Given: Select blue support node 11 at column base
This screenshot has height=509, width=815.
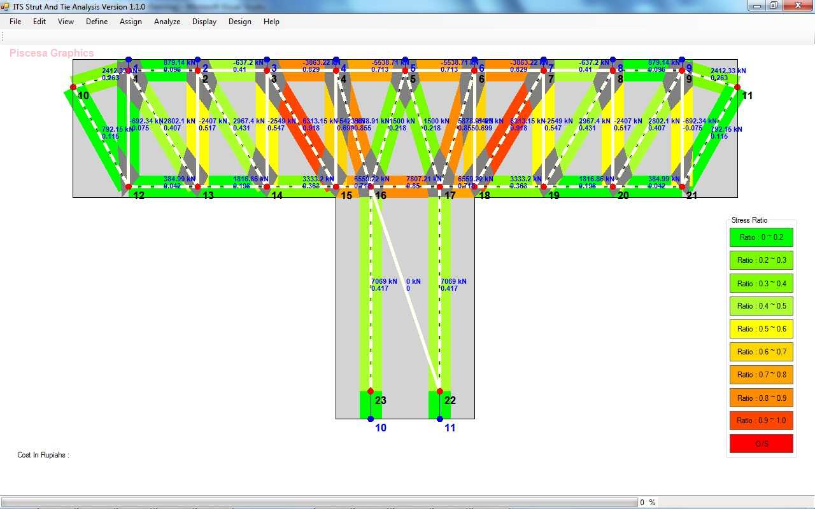Looking at the screenshot, I should click(x=440, y=419).
